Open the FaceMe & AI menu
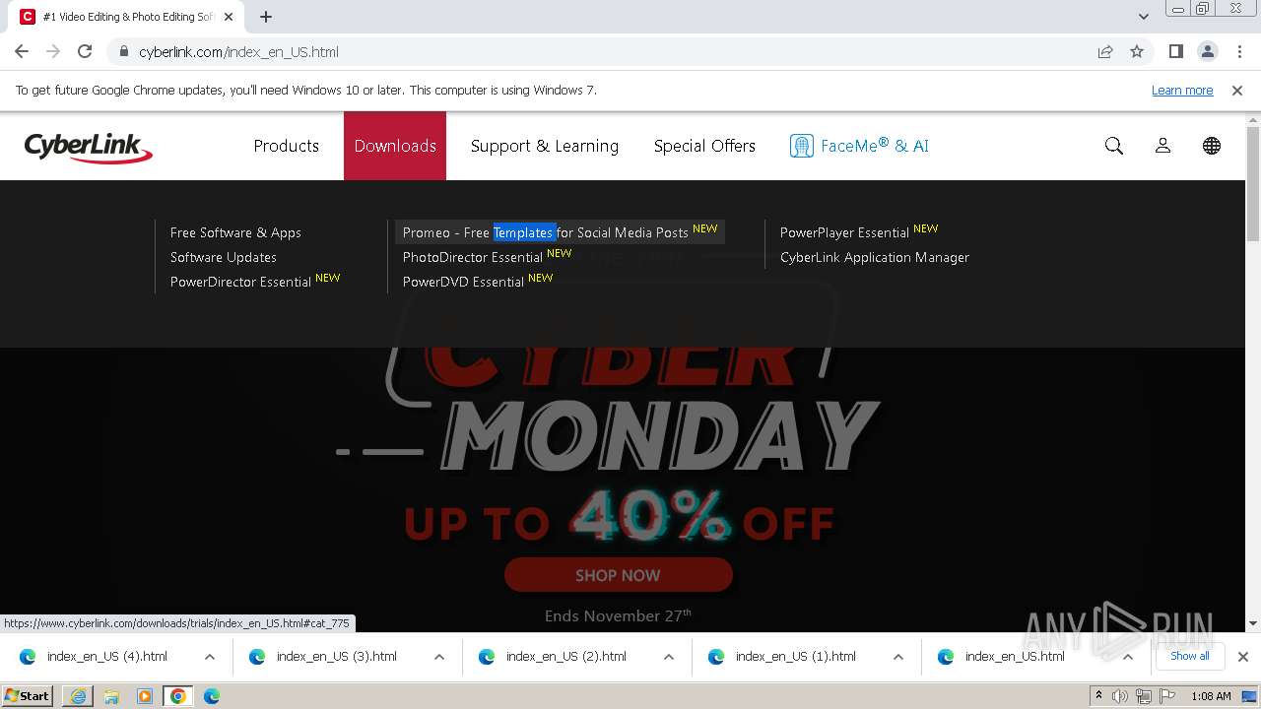This screenshot has height=709, width=1261. coord(859,146)
